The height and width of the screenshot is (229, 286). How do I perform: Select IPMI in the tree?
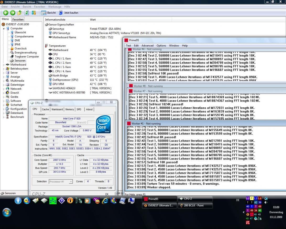[x=17, y=44]
